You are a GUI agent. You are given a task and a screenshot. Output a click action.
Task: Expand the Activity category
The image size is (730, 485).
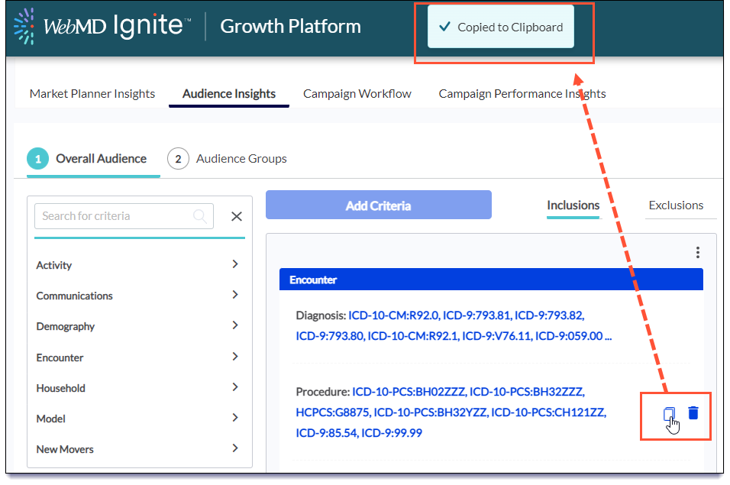pos(234,264)
